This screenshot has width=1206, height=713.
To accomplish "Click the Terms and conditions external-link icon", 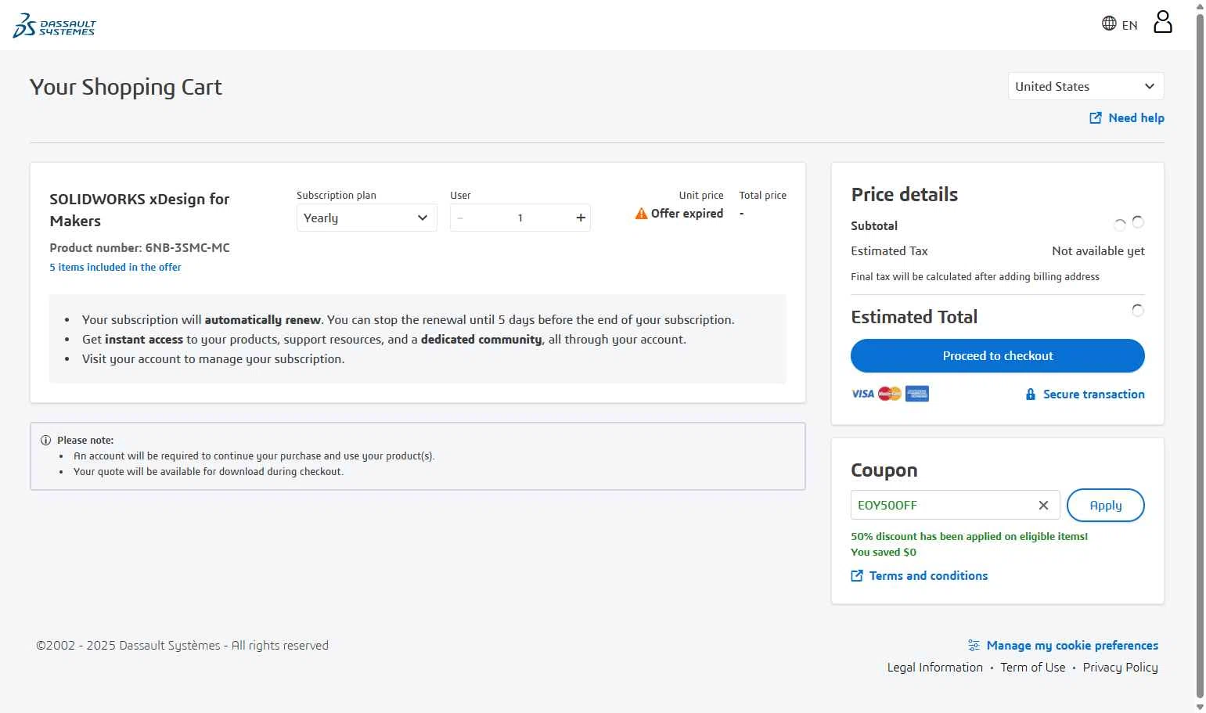I will coord(857,576).
